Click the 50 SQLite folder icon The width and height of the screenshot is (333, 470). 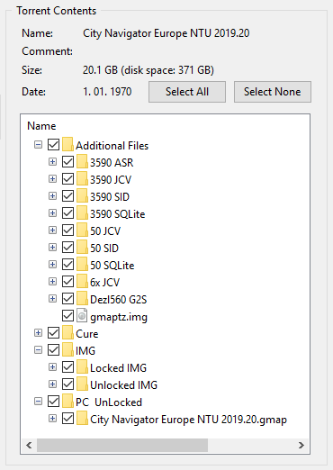pos(82,264)
